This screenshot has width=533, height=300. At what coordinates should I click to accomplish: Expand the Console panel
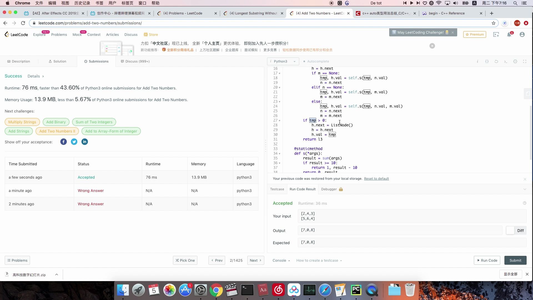click(x=281, y=261)
